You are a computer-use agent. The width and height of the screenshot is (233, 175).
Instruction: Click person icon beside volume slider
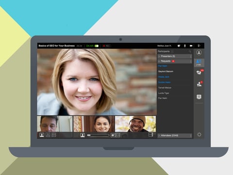[83, 135]
